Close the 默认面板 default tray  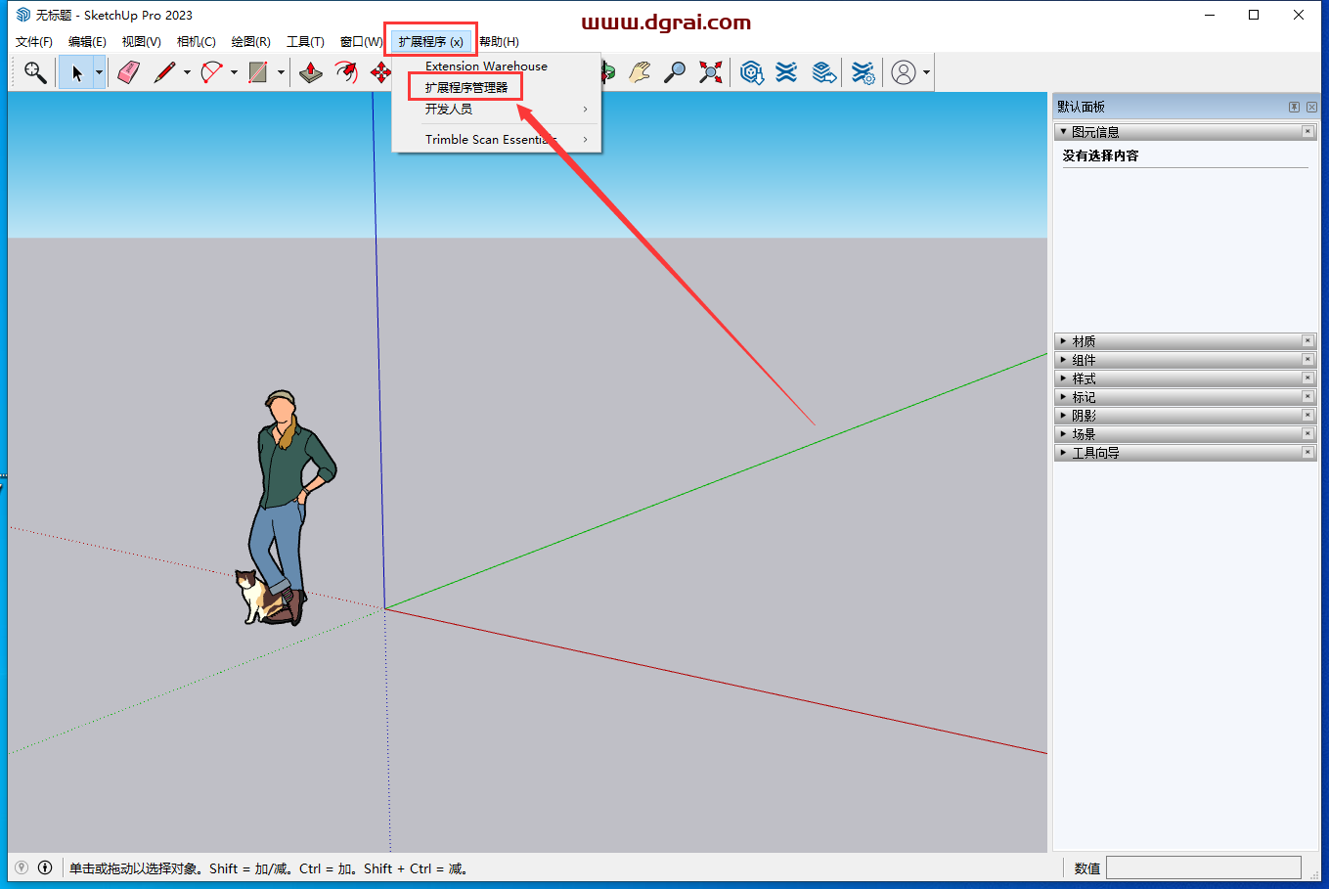[1311, 107]
